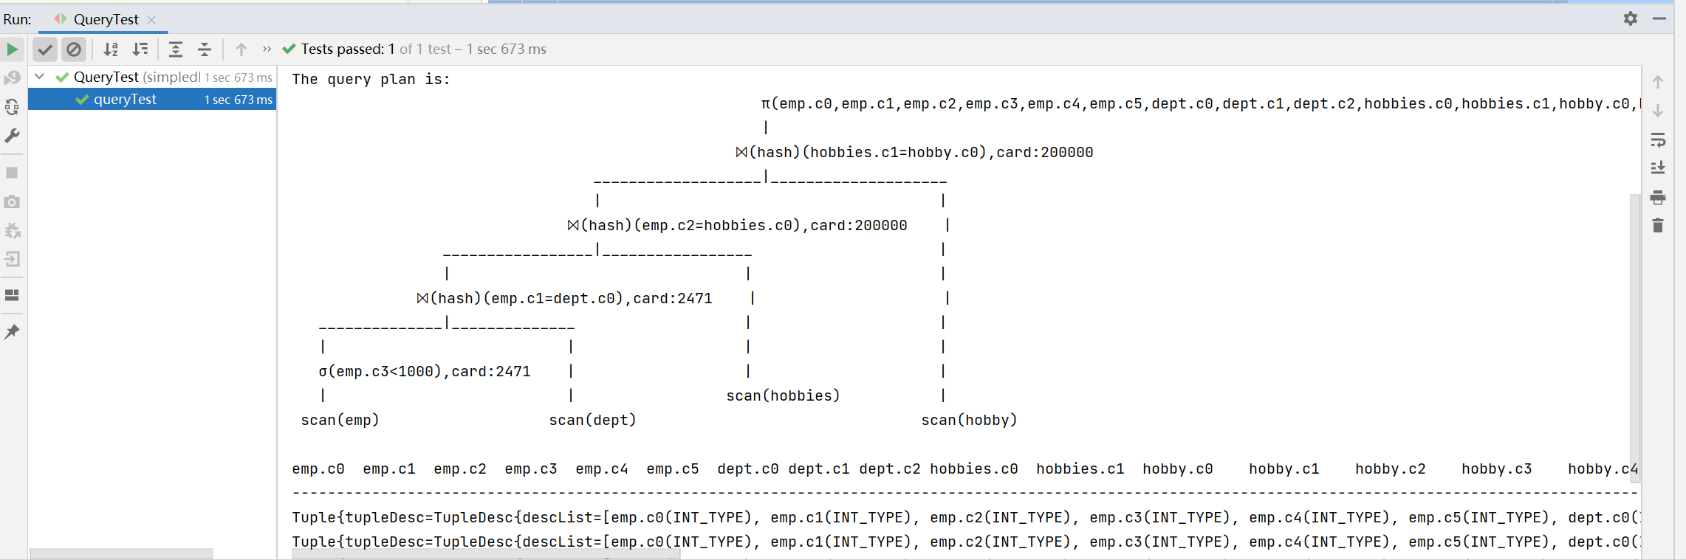Pin the Run tab

pyautogui.click(x=12, y=332)
